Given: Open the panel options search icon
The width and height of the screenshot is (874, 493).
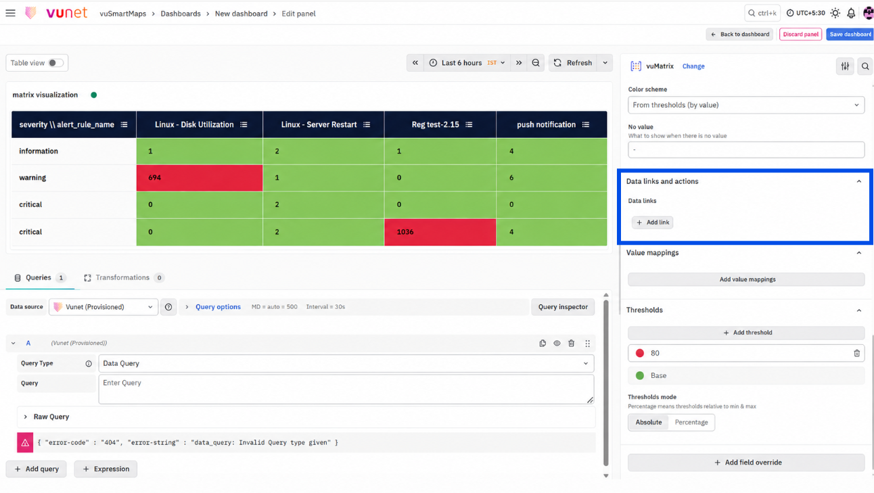Looking at the screenshot, I should point(865,66).
